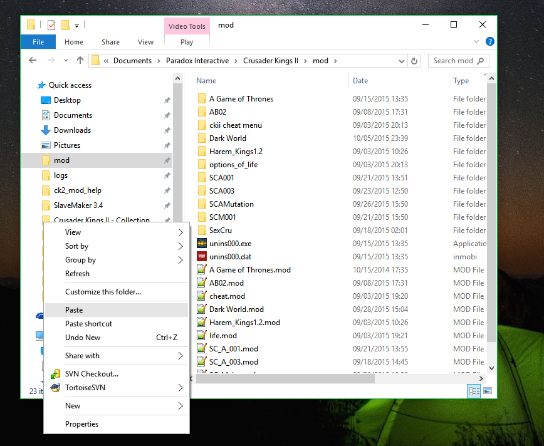Image resolution: width=544 pixels, height=446 pixels.
Task: Open the Sort by submenu
Action: [x=117, y=246]
